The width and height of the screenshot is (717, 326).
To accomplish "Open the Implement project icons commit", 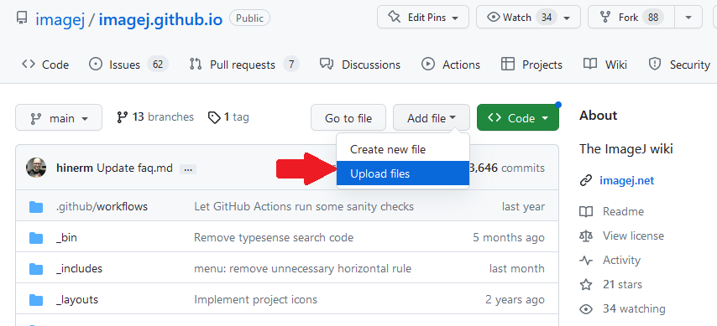I will 255,299.
